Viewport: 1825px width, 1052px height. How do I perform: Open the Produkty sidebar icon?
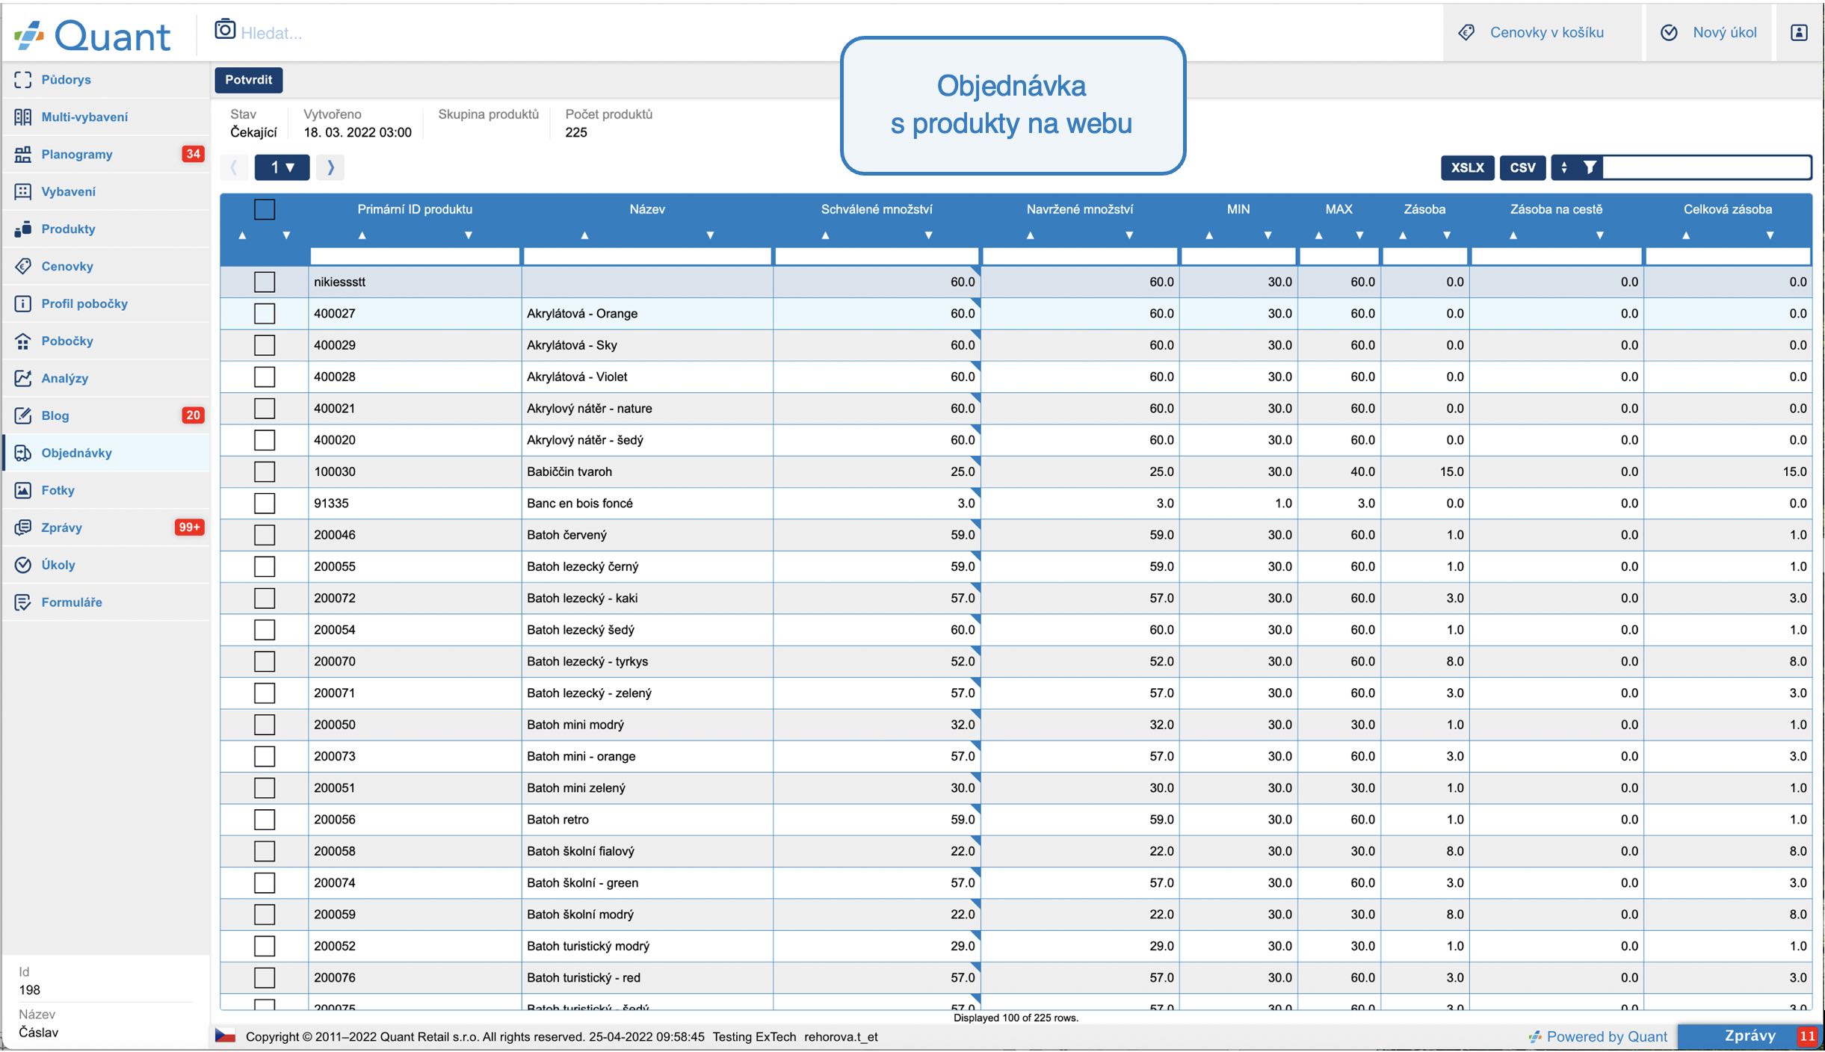coord(22,229)
